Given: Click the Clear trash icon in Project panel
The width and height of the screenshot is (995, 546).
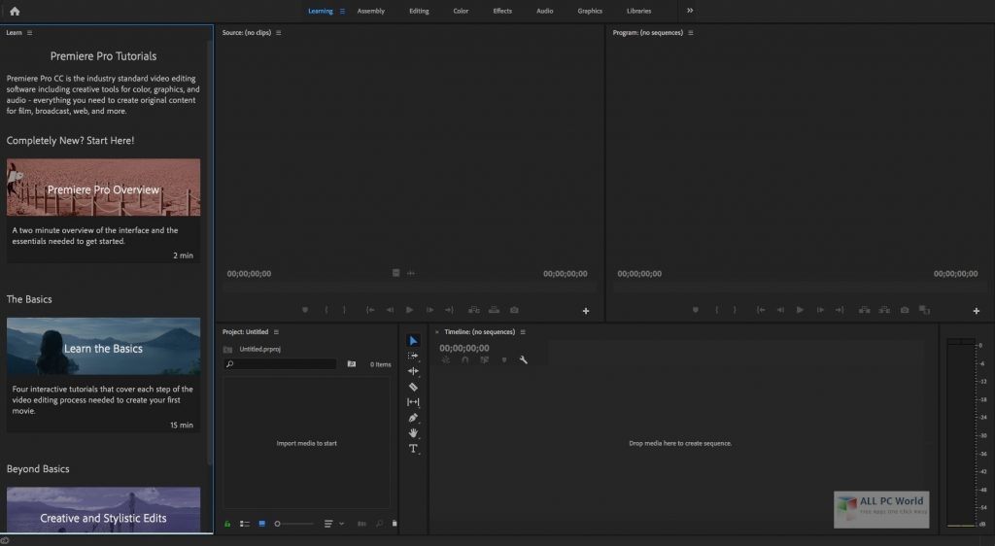Looking at the screenshot, I should click(x=395, y=524).
